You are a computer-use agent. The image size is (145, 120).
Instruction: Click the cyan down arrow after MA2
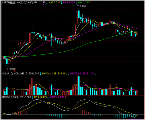click(x=62, y=3)
